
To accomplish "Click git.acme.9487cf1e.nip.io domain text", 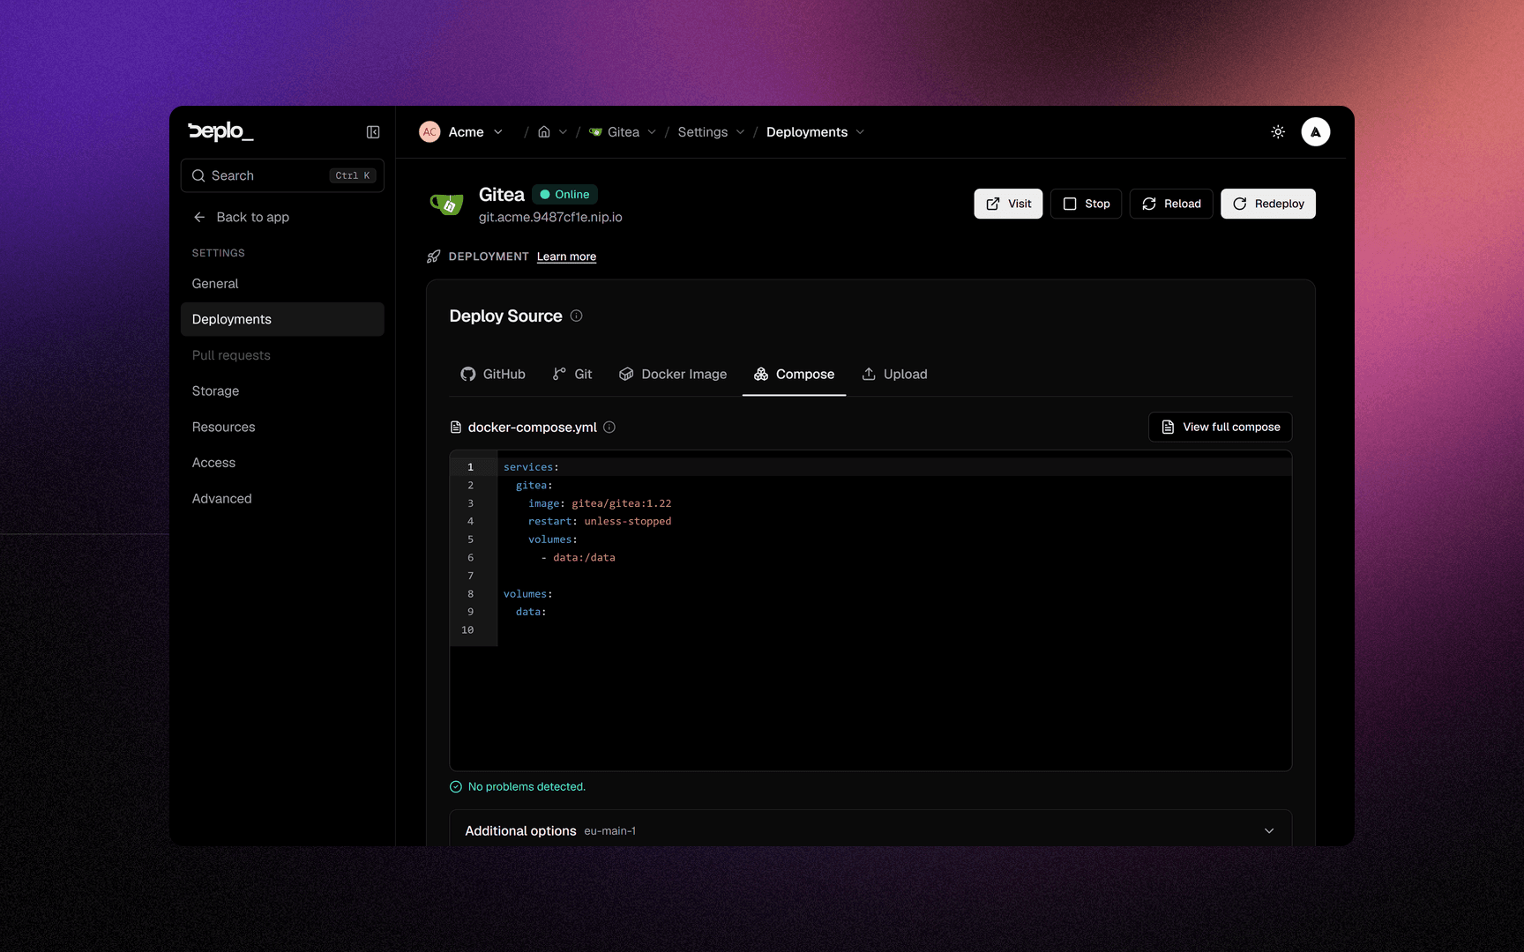I will (x=550, y=217).
